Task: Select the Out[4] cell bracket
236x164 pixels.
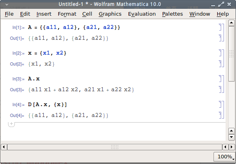Action: (x=220, y=115)
